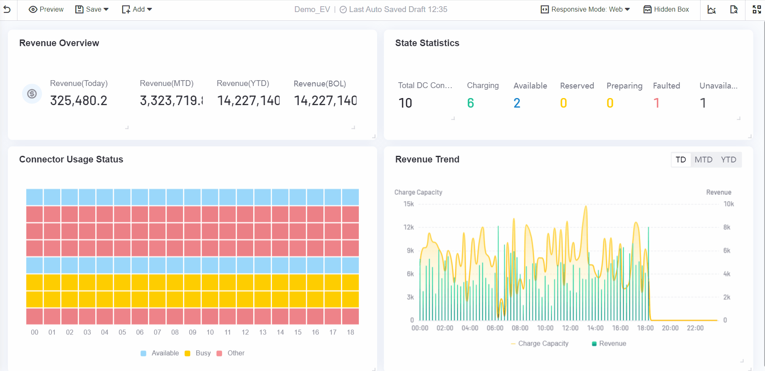Switch Revenue Trend to MTD tab

703,160
